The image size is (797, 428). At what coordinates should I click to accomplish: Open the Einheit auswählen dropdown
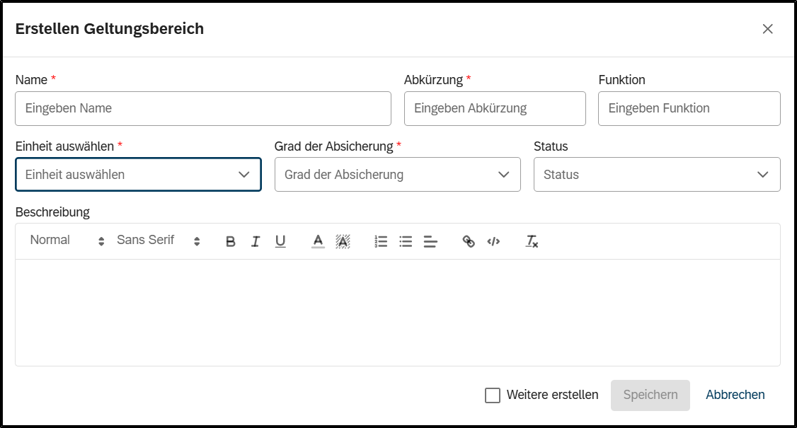point(138,174)
